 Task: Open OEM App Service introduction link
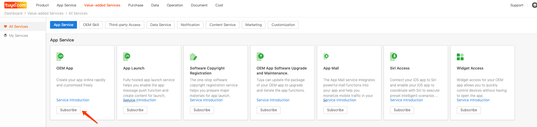tap(73, 100)
